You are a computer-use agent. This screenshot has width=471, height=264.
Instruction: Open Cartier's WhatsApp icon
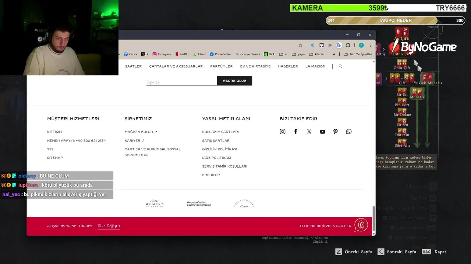349,132
